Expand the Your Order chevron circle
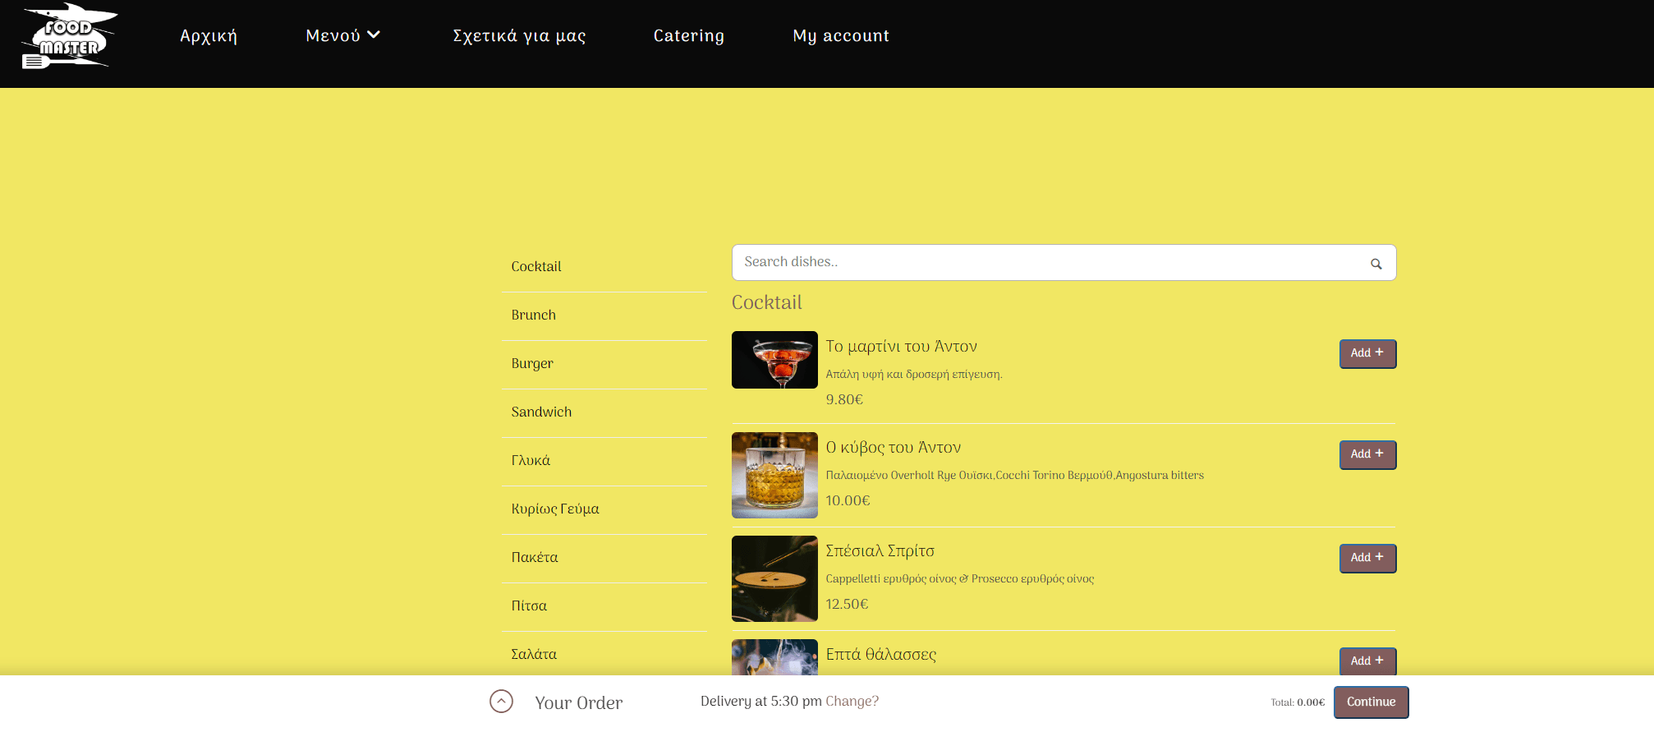Viewport: 1654px width, 732px height. [x=501, y=702]
